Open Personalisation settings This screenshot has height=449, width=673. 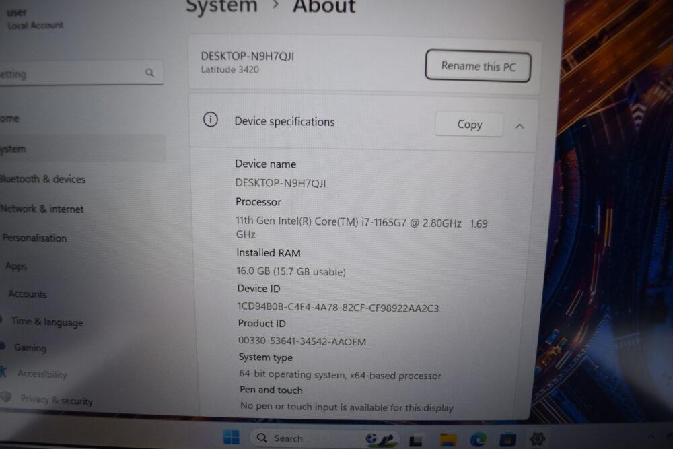(34, 238)
